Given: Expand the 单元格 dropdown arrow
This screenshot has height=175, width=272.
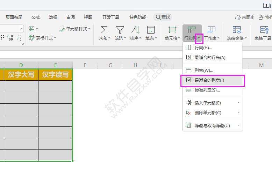Looking at the screenshot, I should pos(179,38).
